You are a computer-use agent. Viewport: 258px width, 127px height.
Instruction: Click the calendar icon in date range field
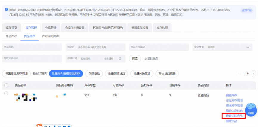(x=120, y=59)
